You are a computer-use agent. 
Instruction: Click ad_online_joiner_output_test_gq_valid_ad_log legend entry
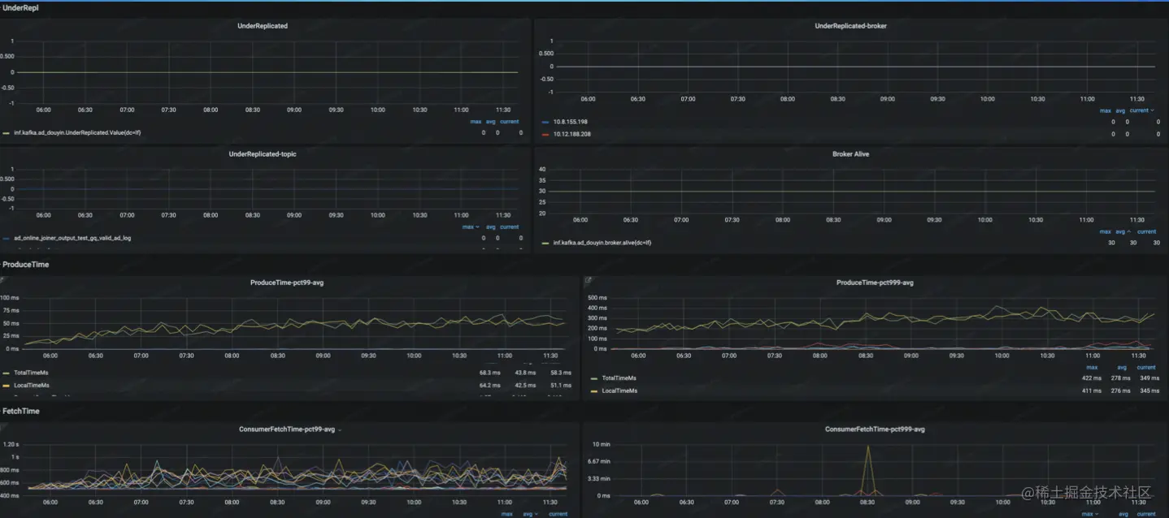[72, 239]
